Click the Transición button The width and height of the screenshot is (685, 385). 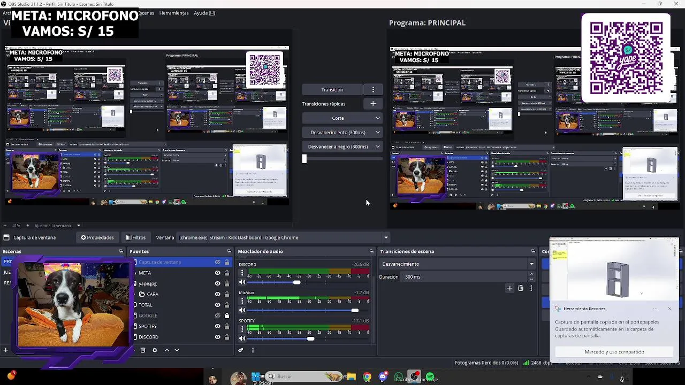(332, 90)
